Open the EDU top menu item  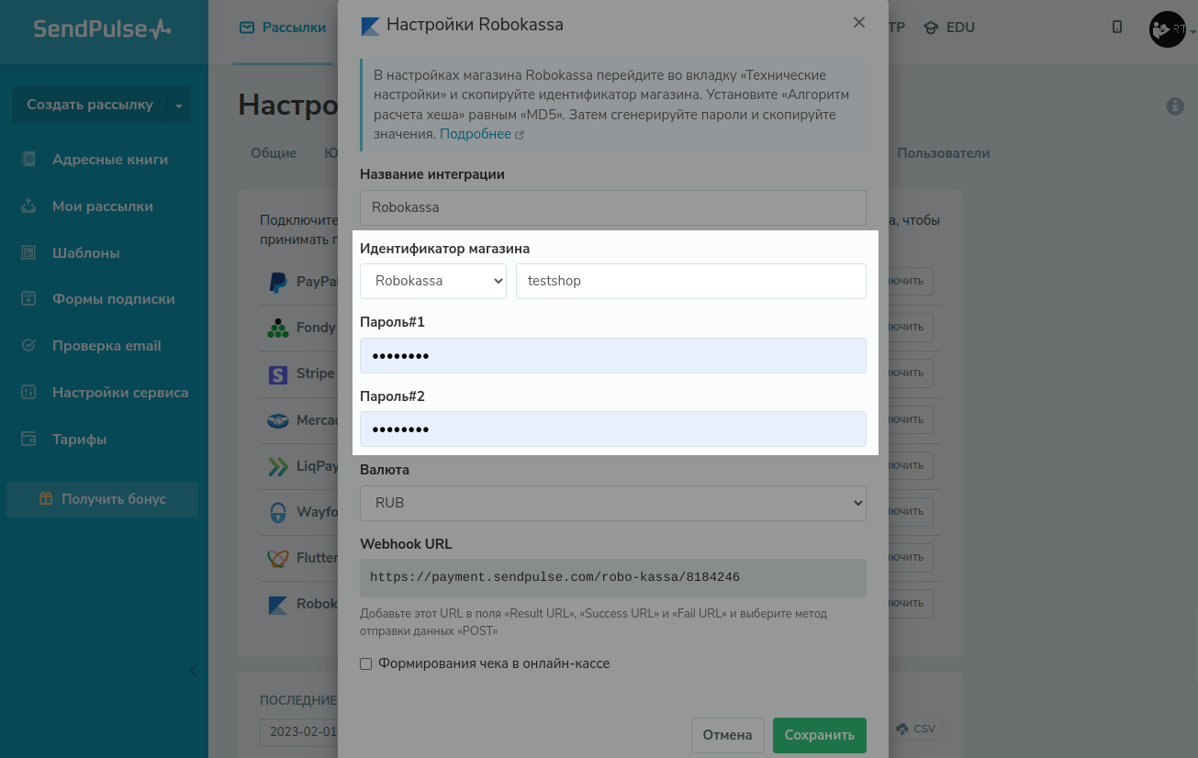[x=949, y=28]
